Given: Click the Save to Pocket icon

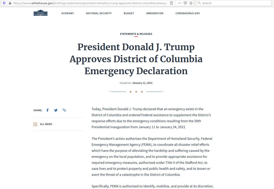Looking at the screenshot, I should [185, 3].
